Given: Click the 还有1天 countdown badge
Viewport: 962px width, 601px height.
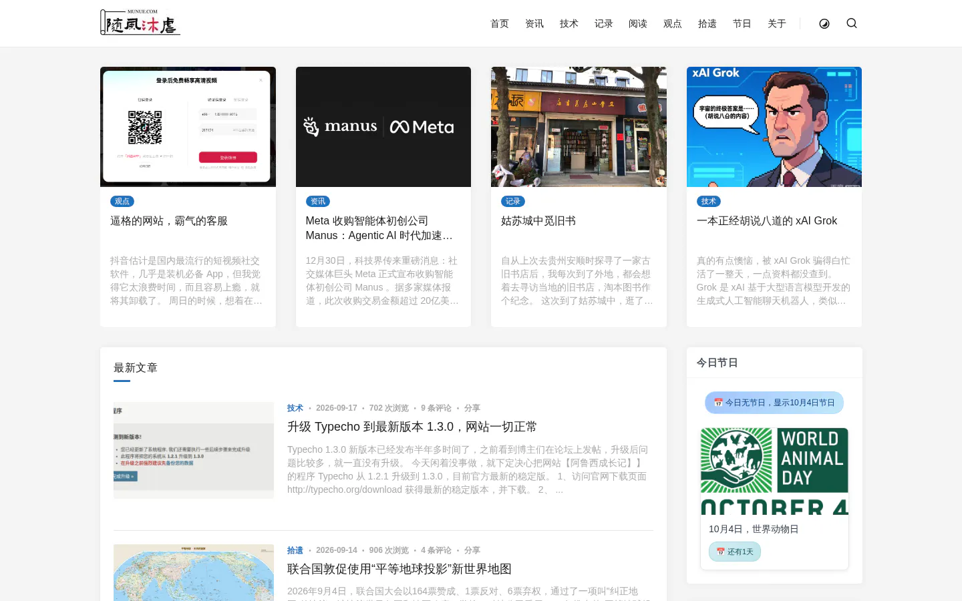Looking at the screenshot, I should 735,552.
